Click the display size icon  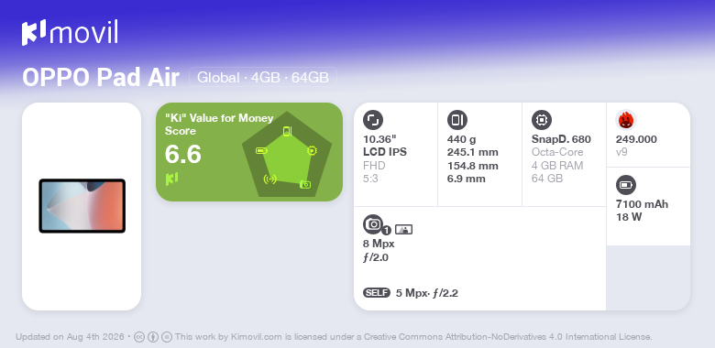click(373, 120)
